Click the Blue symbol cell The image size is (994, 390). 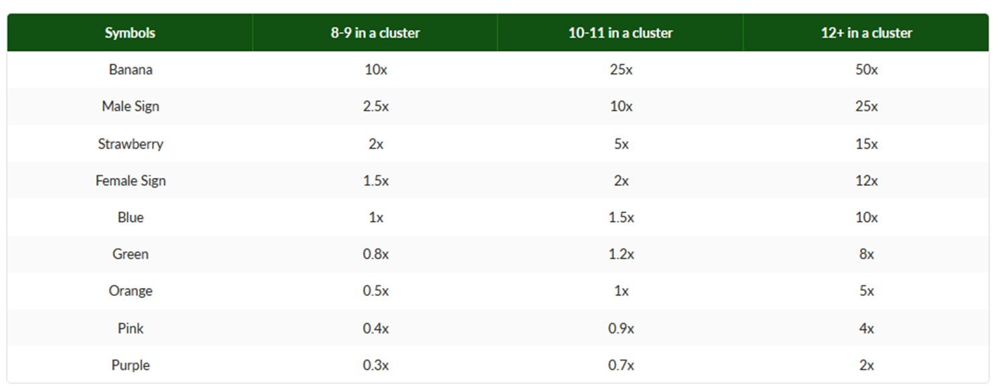point(130,217)
